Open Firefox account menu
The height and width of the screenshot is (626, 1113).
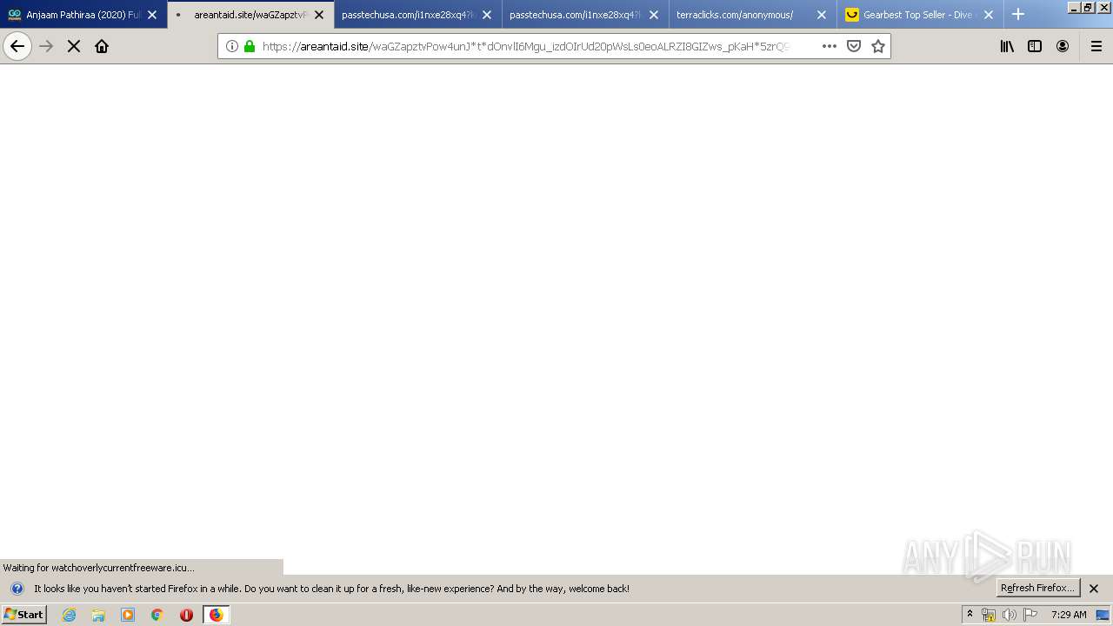(1063, 46)
